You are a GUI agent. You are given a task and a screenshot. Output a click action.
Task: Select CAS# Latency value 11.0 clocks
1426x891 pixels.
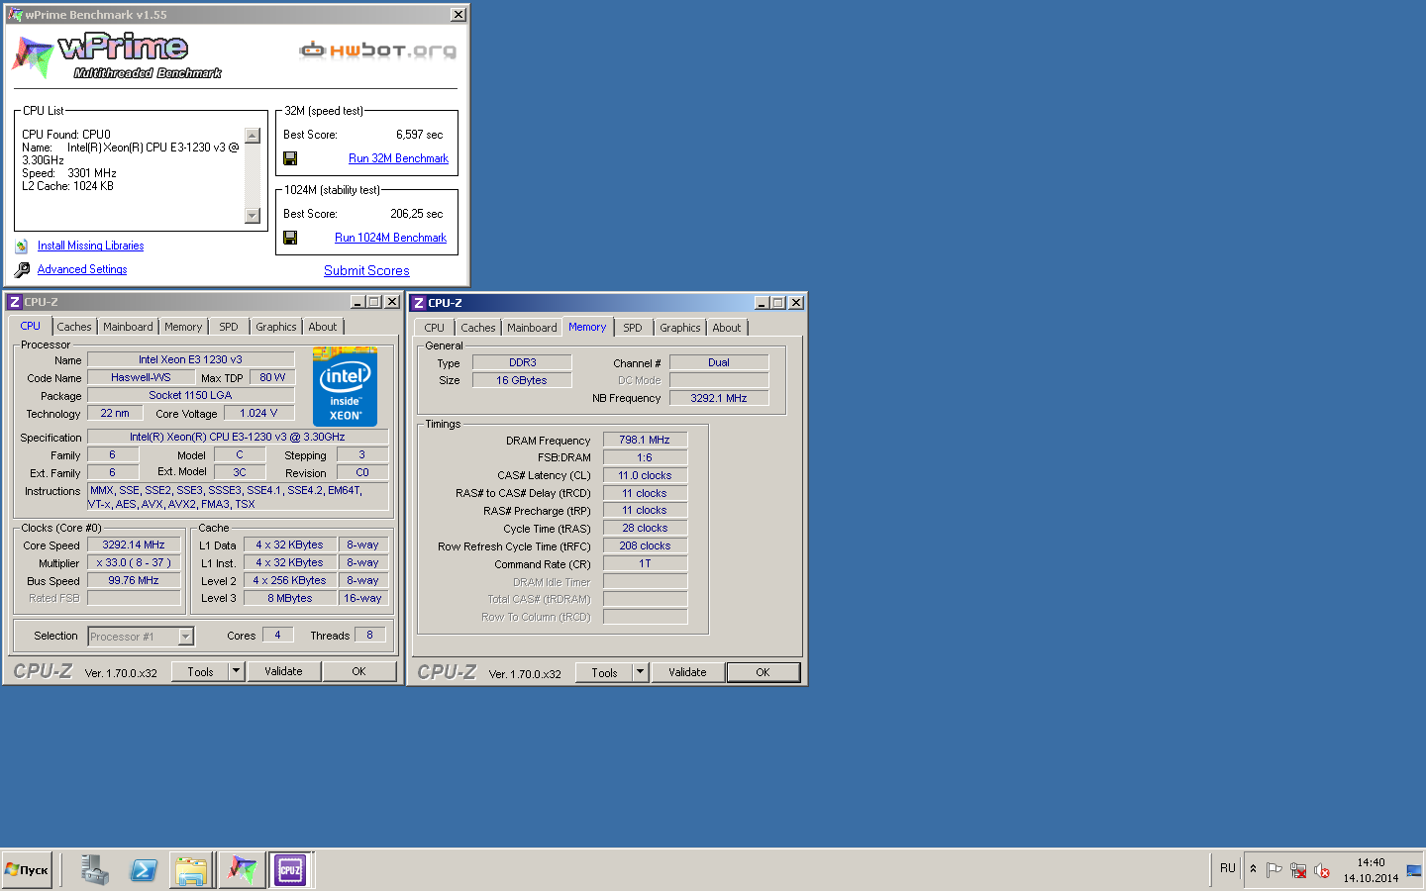coord(645,475)
